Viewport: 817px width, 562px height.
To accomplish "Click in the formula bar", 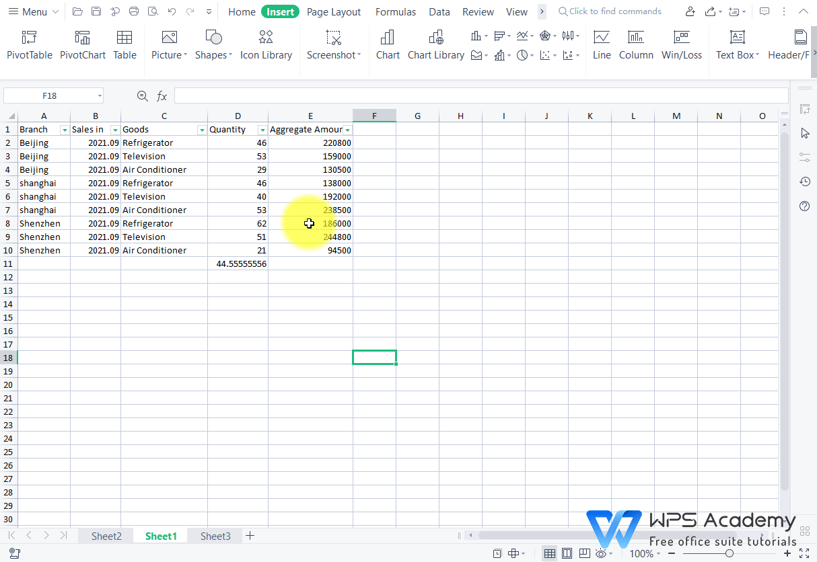I will (404, 95).
